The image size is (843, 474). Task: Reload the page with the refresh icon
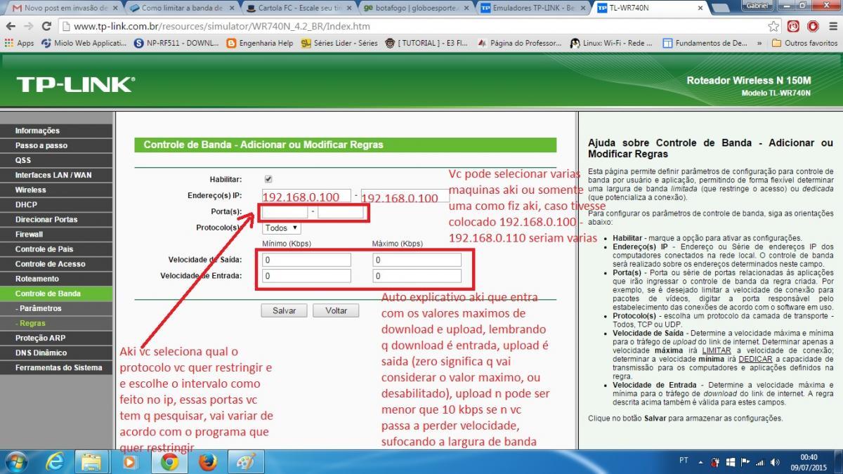(x=46, y=26)
